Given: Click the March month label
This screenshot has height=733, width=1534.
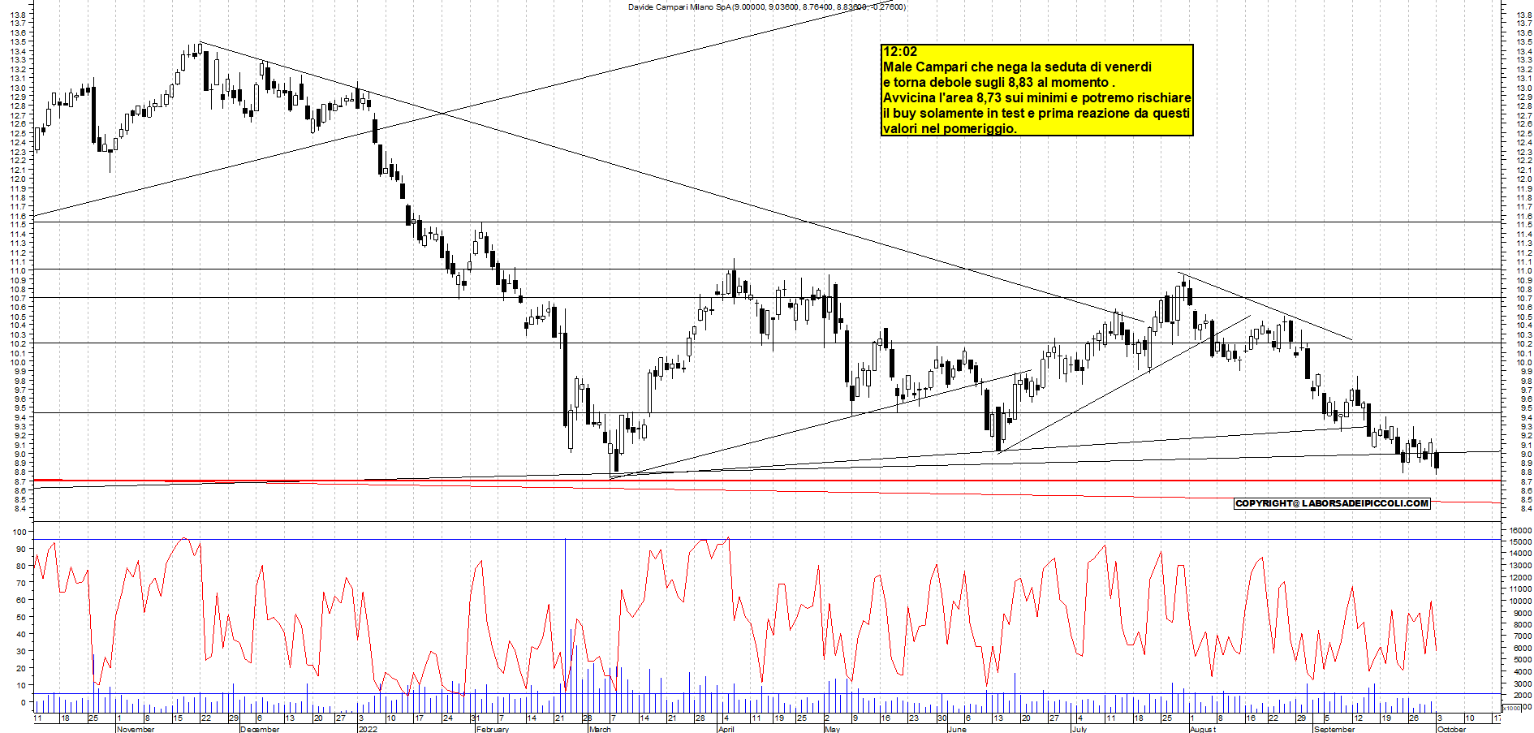Looking at the screenshot, I should pyautogui.click(x=600, y=729).
